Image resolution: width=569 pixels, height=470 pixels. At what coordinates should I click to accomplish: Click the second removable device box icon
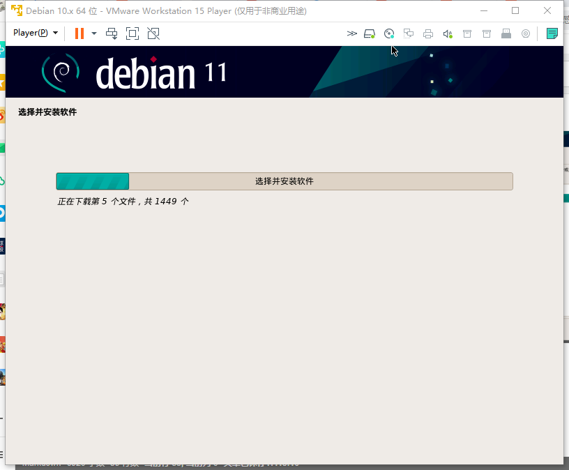(x=487, y=33)
